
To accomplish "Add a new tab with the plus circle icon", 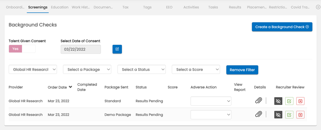I will (x=318, y=7).
